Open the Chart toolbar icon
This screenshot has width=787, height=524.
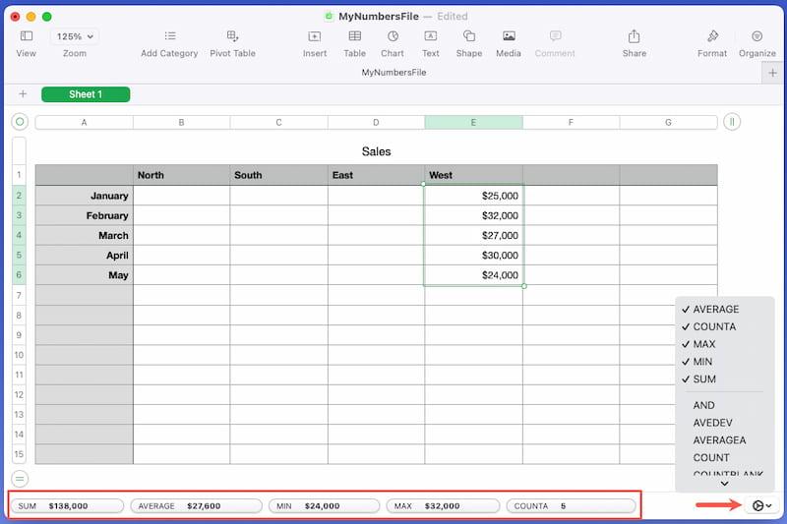click(x=393, y=36)
